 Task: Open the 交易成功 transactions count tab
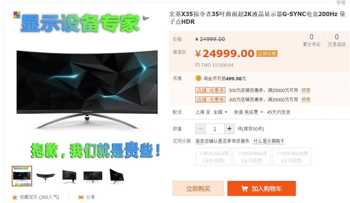click(337, 40)
